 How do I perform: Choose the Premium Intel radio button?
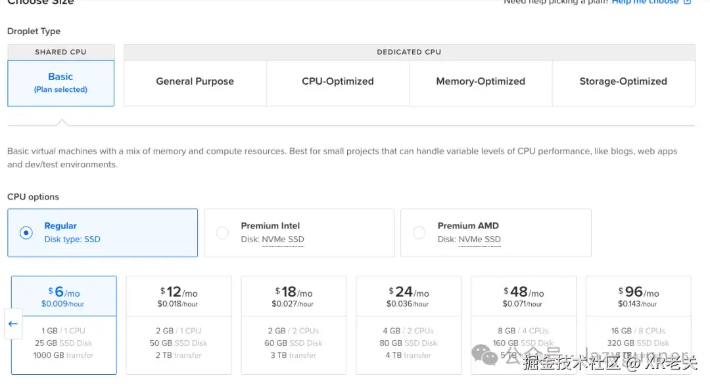tap(222, 232)
